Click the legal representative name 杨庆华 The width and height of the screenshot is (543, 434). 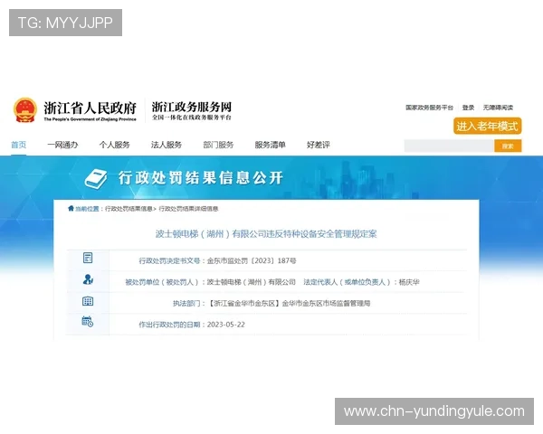pos(409,282)
